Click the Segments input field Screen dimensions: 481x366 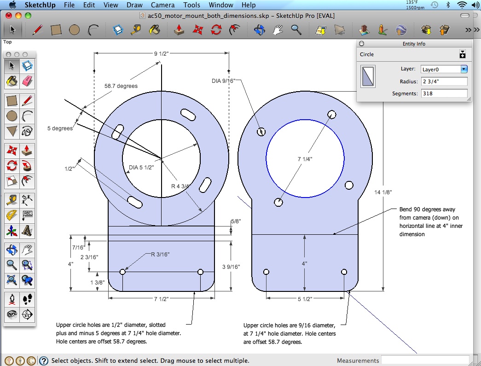444,93
